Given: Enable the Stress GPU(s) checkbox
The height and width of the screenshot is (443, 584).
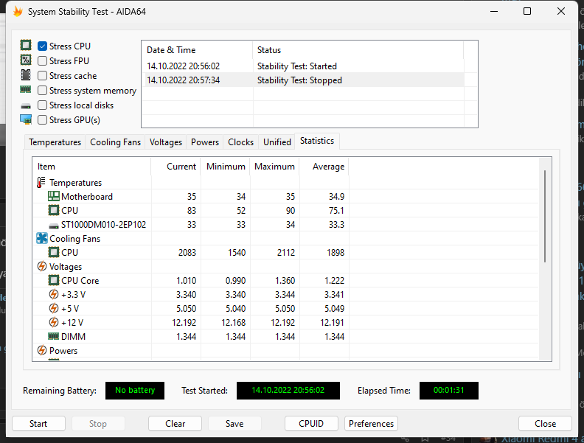Looking at the screenshot, I should [x=43, y=120].
